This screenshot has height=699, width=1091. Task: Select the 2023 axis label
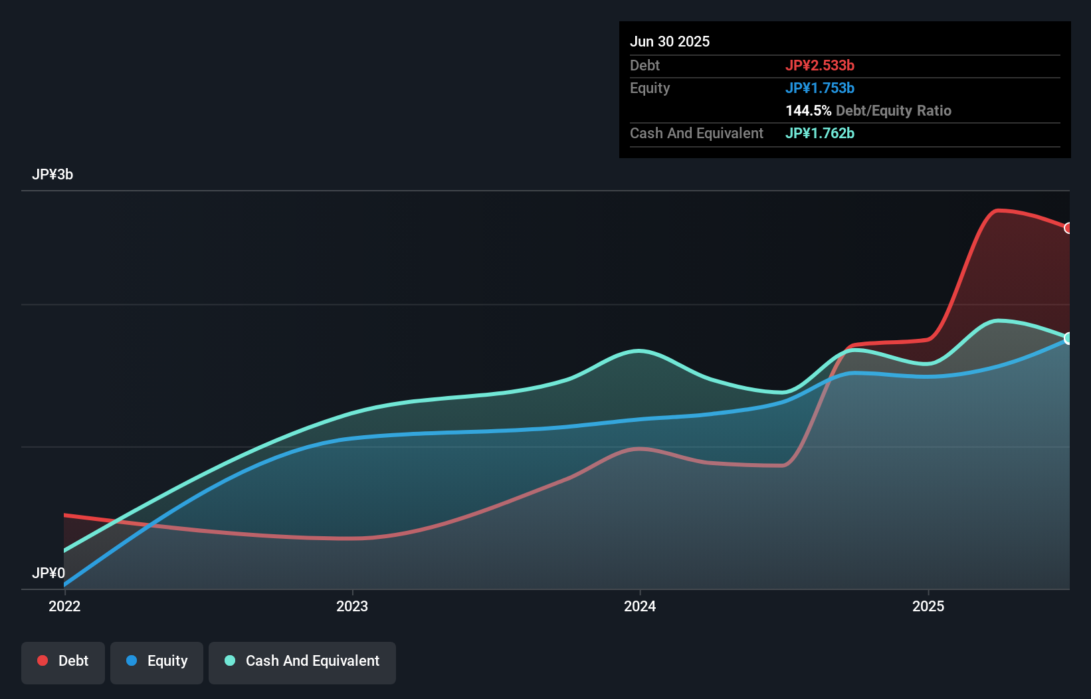352,606
